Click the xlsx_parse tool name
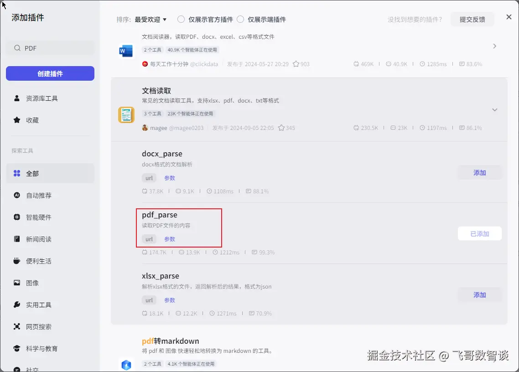The width and height of the screenshot is (519, 372). (x=161, y=276)
